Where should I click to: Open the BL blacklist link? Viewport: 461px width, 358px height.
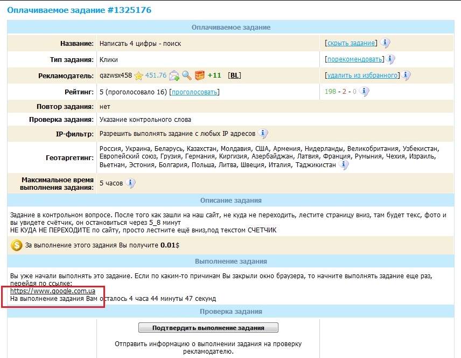coord(234,75)
